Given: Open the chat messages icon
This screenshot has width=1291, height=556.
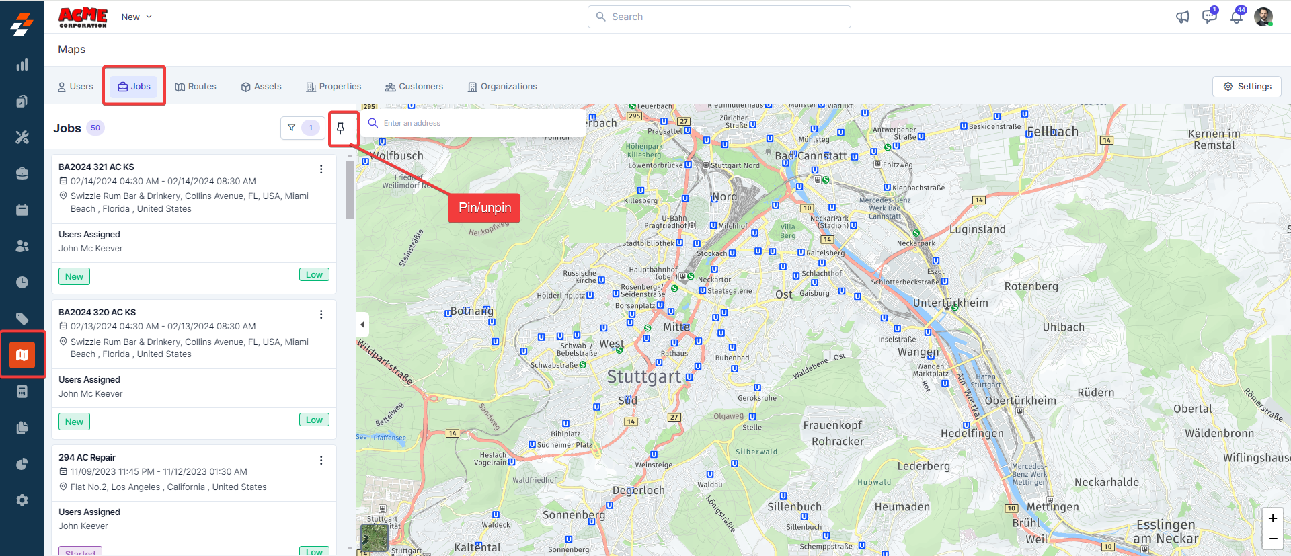Looking at the screenshot, I should [x=1209, y=17].
